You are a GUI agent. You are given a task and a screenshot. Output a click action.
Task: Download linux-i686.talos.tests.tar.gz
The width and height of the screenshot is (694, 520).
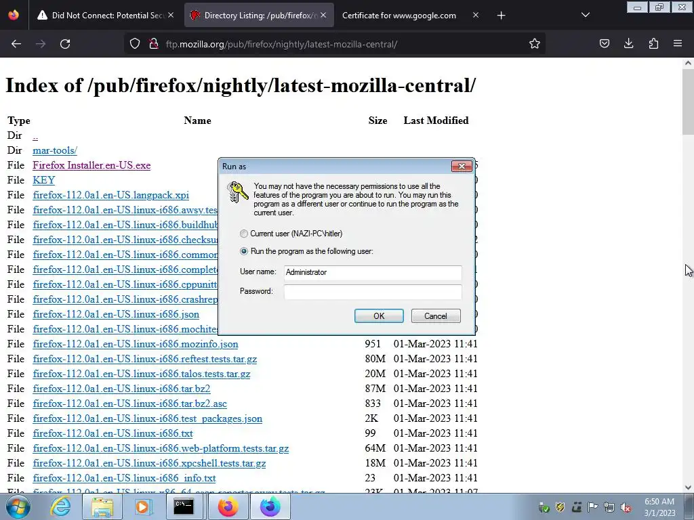tap(142, 374)
